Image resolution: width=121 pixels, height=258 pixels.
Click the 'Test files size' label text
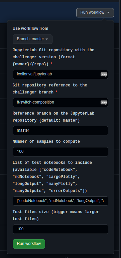(56, 215)
